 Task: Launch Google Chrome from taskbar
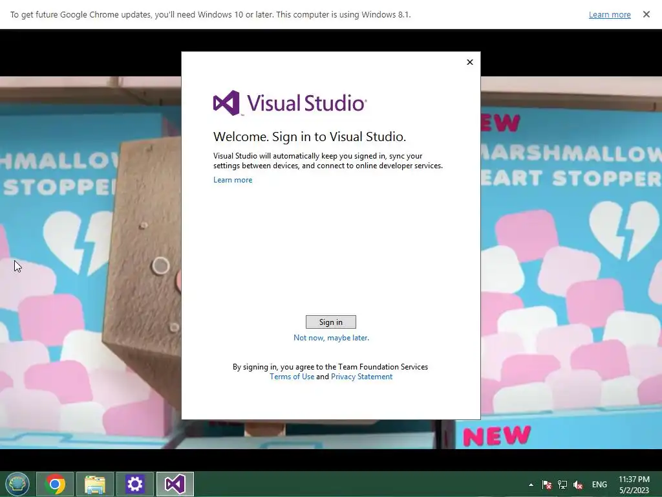pyautogui.click(x=55, y=484)
